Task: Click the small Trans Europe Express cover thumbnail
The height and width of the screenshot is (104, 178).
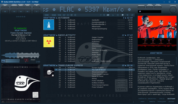Action: click(49, 72)
